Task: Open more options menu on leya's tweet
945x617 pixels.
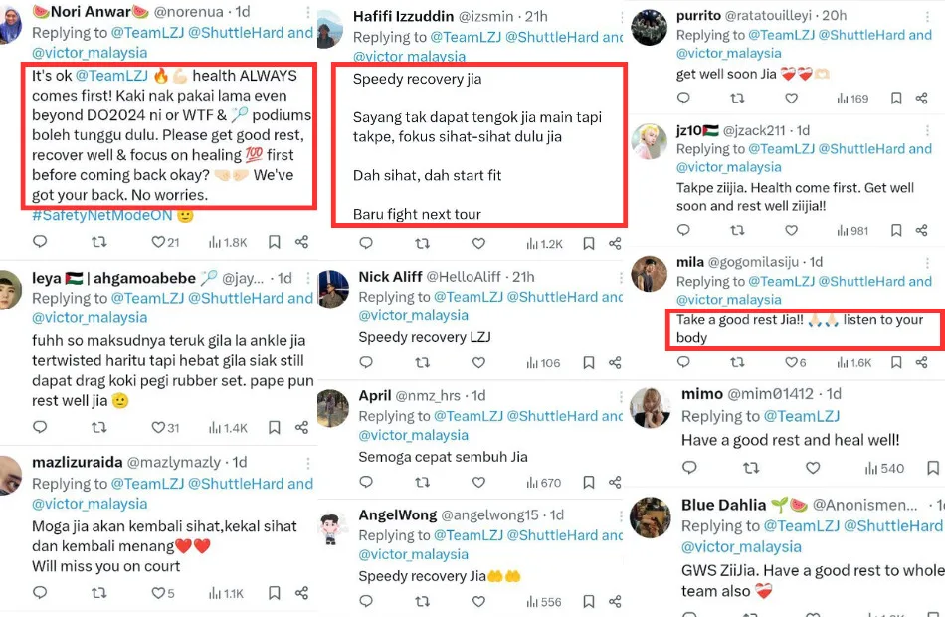Action: pos(308,279)
